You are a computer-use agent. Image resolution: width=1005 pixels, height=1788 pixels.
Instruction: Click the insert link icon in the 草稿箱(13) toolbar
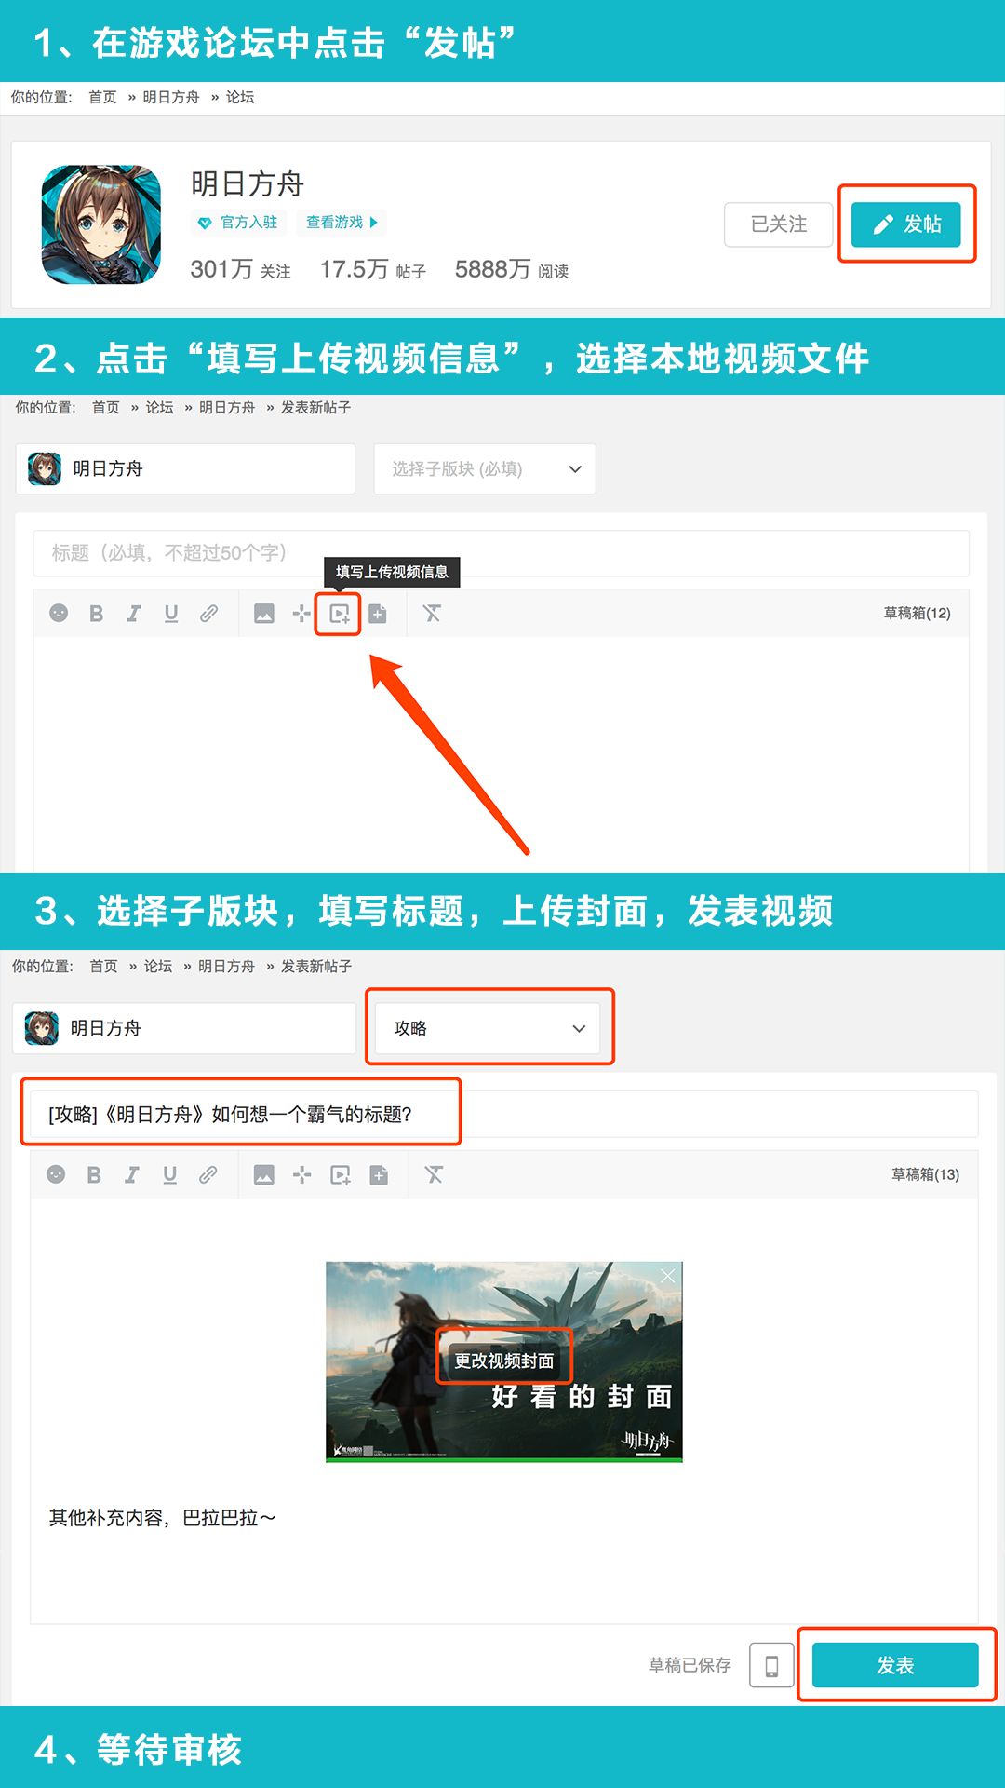tap(208, 1174)
